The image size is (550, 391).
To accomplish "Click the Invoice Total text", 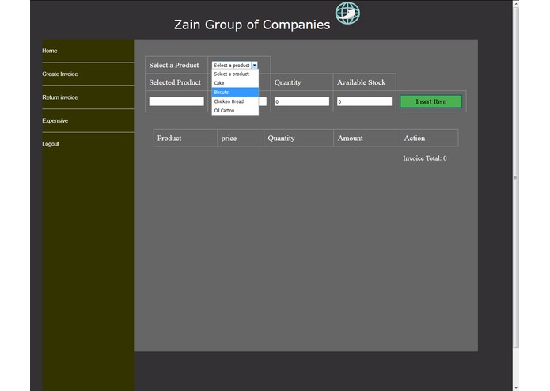I will coord(425,158).
